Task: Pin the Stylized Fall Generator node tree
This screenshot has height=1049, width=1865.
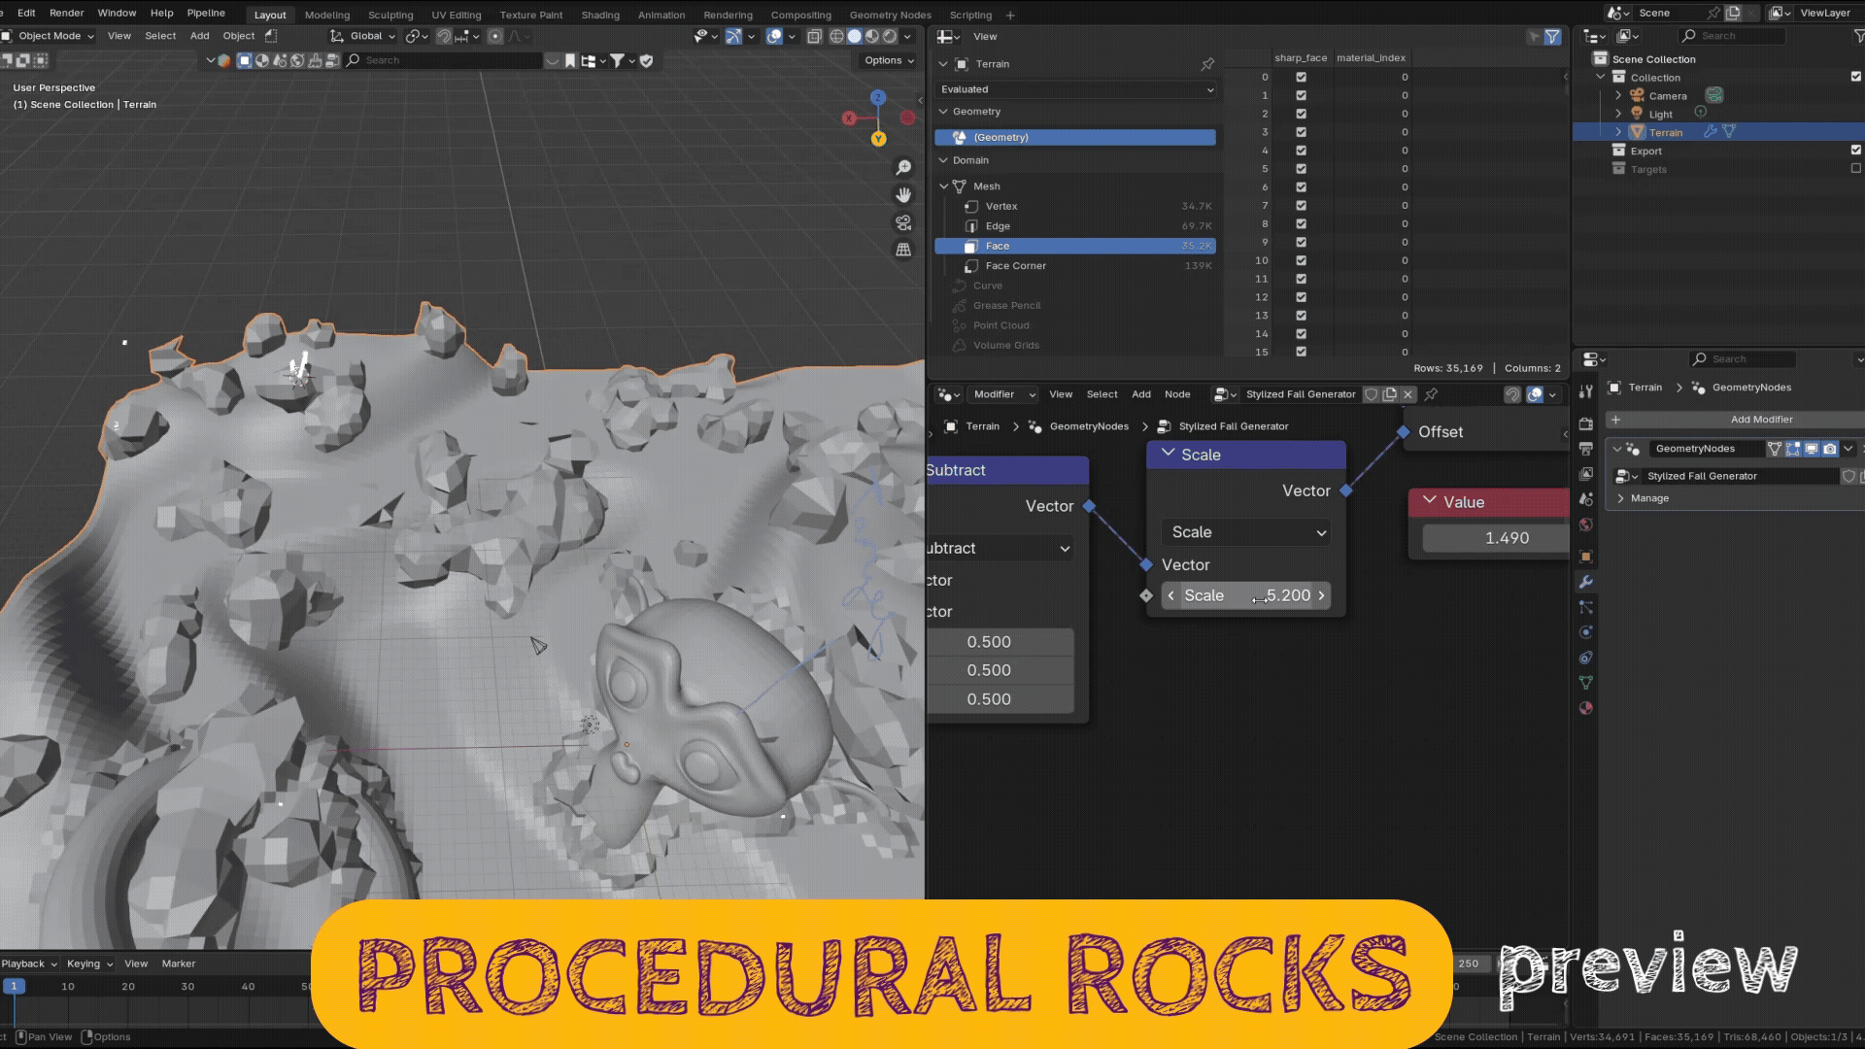Action: coord(1431,394)
